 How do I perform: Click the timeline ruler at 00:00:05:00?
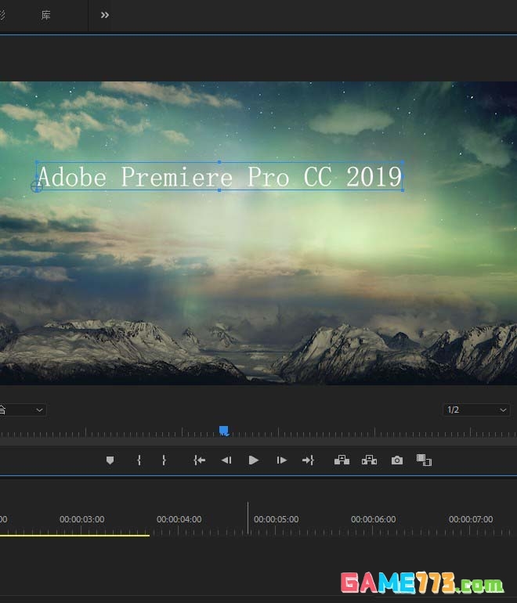click(x=276, y=519)
